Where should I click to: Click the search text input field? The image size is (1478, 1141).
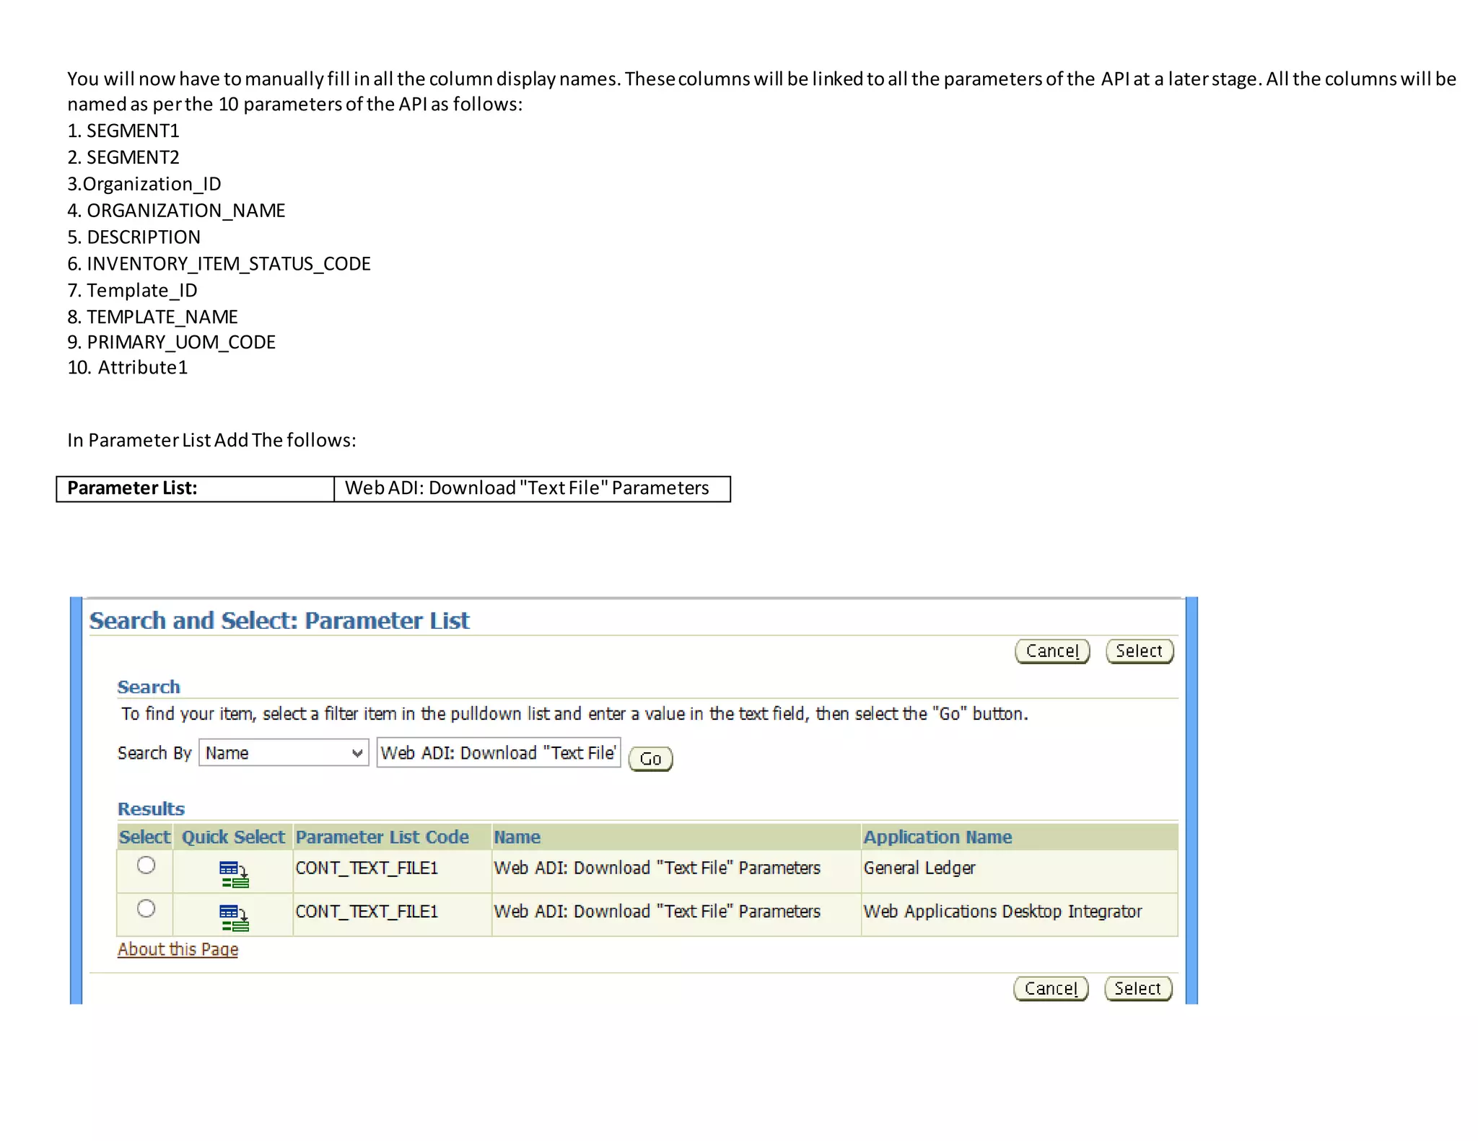point(498,753)
